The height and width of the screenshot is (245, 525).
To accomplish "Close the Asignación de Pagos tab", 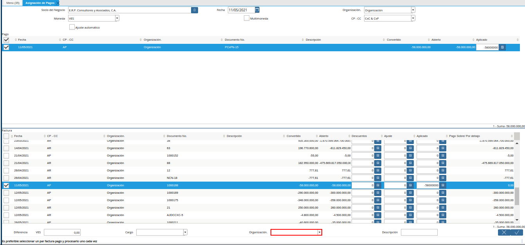I will (x=58, y=3).
